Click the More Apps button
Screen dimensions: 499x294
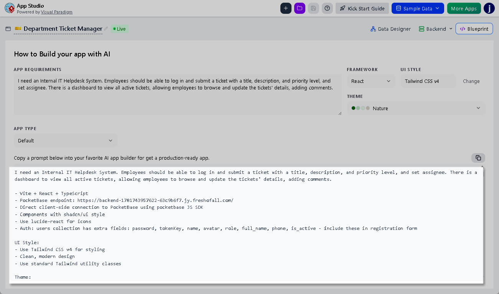pos(464,8)
